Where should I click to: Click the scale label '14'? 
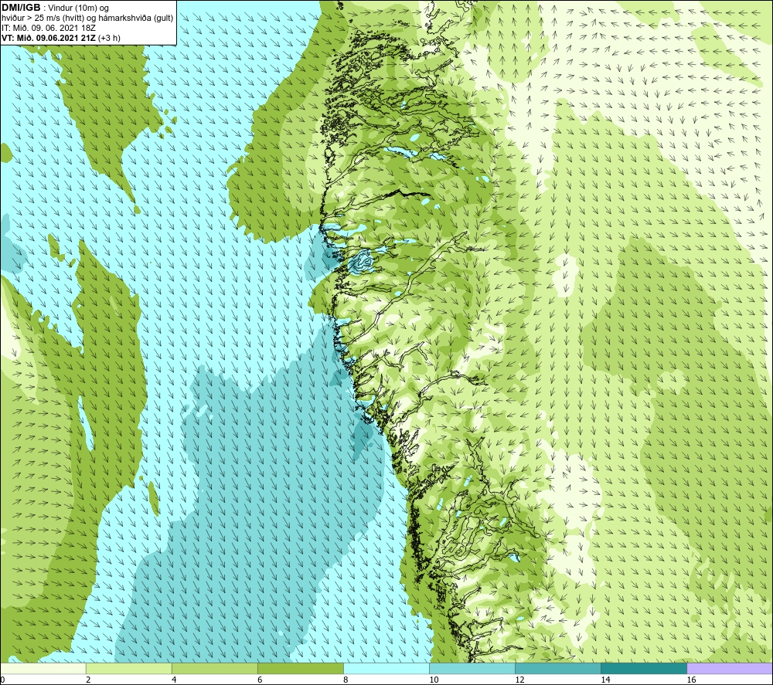(x=605, y=680)
